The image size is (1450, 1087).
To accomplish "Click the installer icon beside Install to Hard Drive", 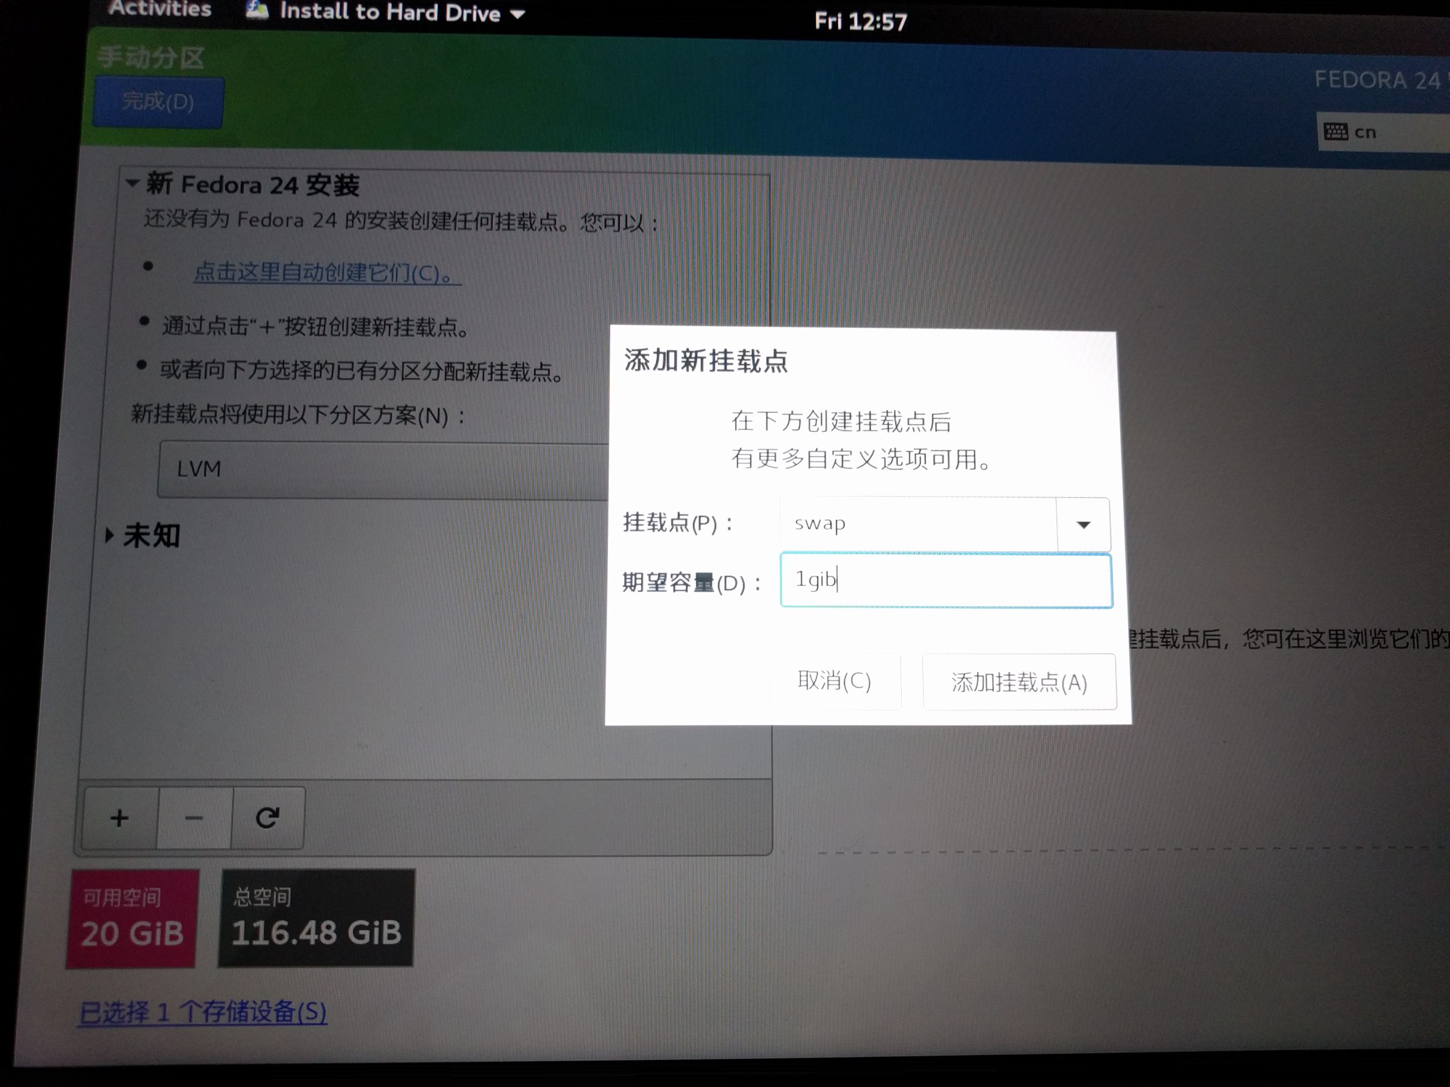I will point(257,10).
